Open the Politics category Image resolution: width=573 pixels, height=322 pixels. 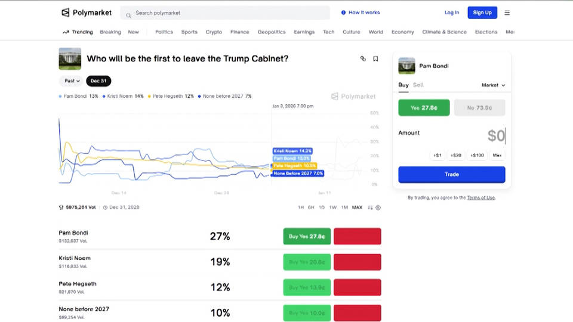164,32
